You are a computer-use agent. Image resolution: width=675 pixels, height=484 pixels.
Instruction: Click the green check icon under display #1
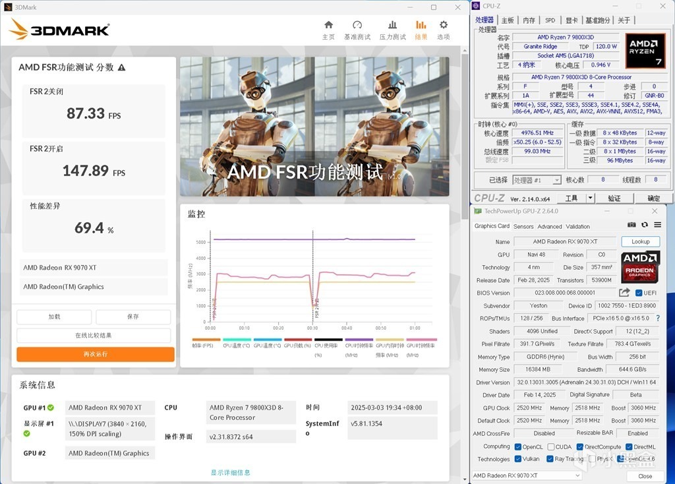coord(26,433)
